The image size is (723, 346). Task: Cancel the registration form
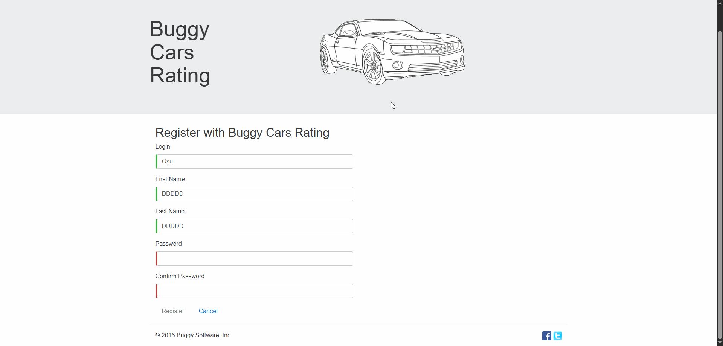coord(208,311)
